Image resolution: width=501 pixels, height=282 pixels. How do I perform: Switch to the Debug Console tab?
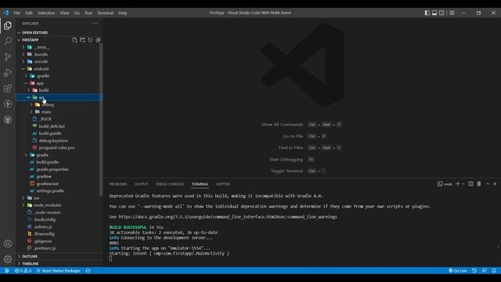click(x=169, y=184)
